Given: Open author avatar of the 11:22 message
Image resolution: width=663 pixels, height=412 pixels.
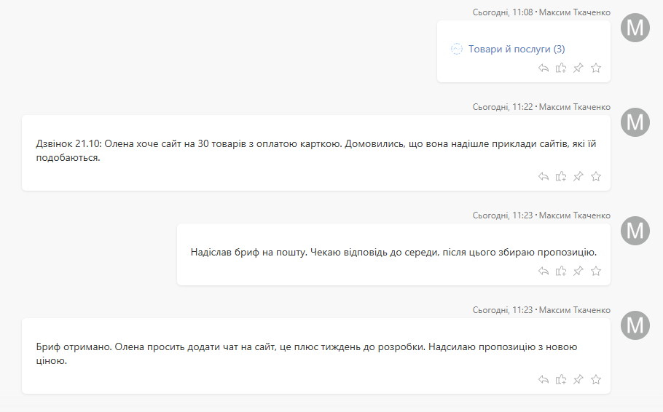Looking at the screenshot, I should [x=635, y=122].
